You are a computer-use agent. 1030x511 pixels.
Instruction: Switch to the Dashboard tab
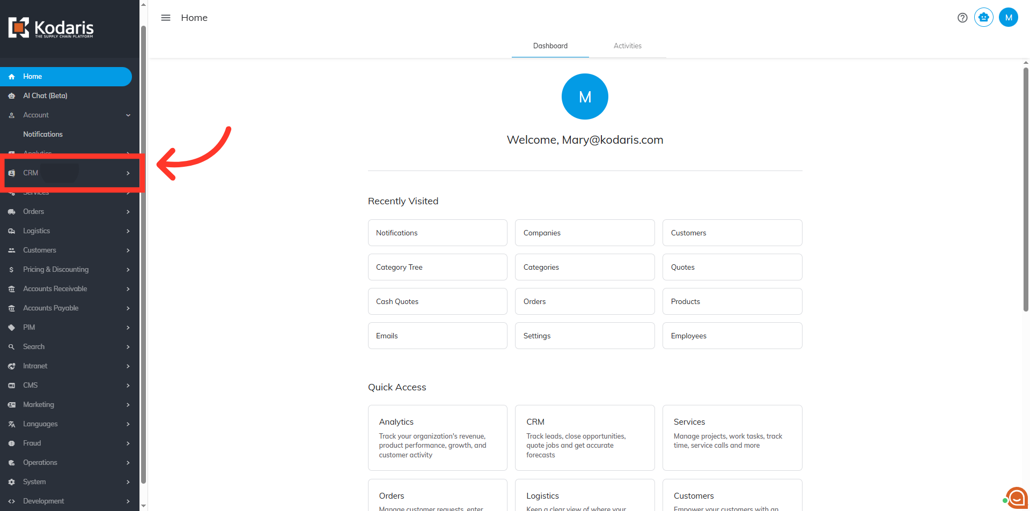click(550, 46)
